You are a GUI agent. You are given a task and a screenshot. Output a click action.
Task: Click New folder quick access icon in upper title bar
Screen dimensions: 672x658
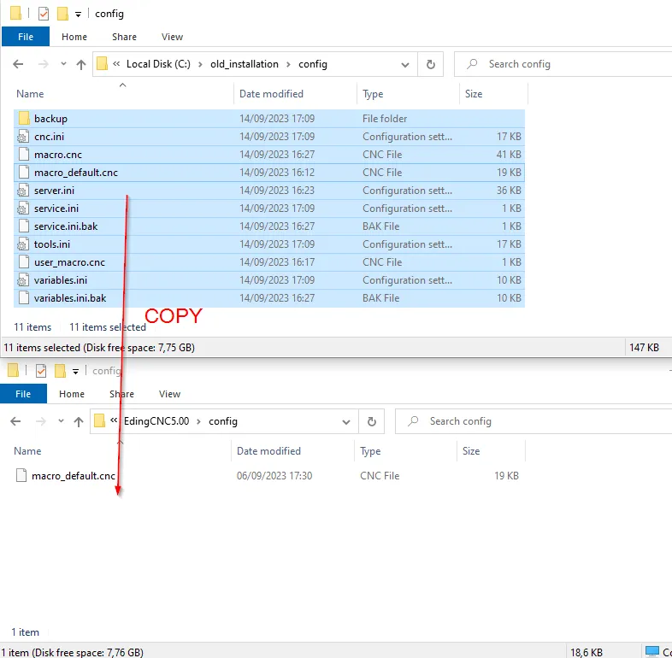tap(62, 14)
